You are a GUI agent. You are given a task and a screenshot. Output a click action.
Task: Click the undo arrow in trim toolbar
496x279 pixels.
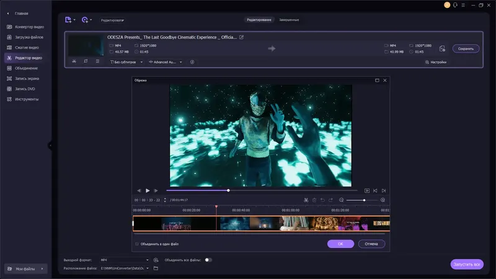[x=323, y=200]
